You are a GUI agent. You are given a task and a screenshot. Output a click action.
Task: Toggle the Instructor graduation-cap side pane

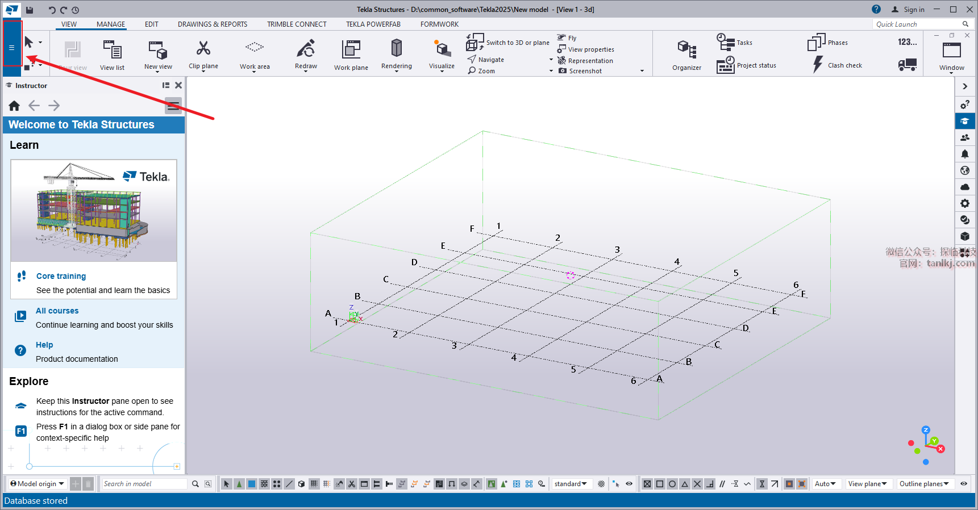[965, 121]
